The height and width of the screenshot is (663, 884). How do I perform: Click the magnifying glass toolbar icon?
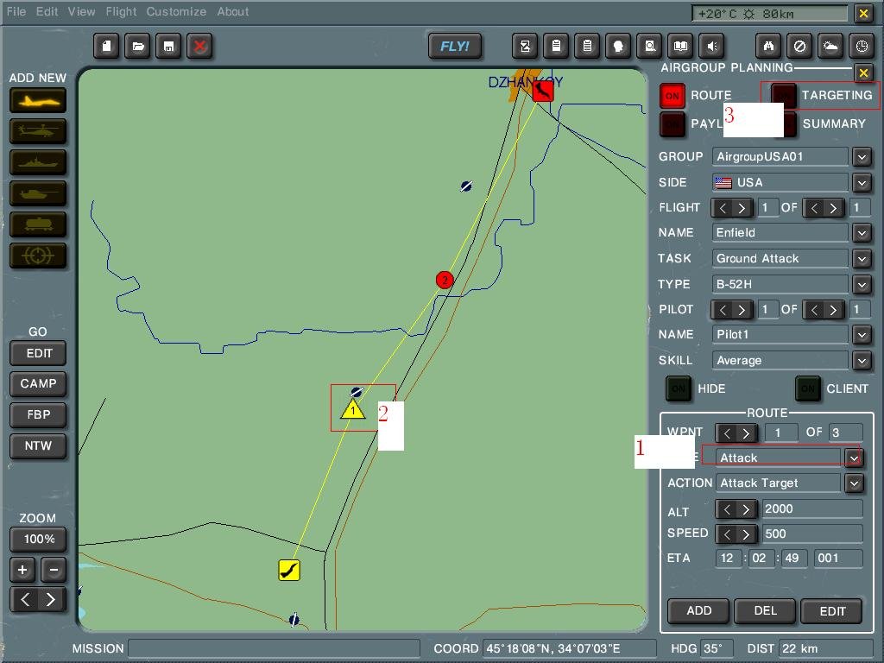click(649, 47)
